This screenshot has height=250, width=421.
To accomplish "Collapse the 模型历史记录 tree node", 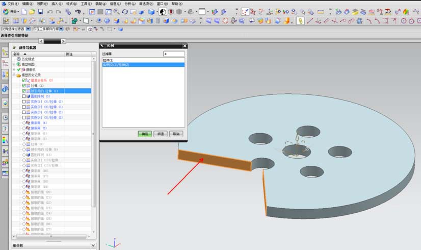I will [x=14, y=75].
